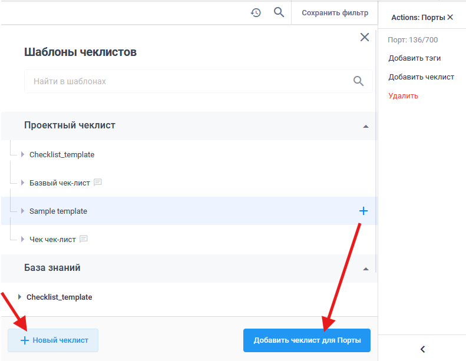Expand the Базвый чек-лист tree item
Viewport: 466px width, 361px height.
(23, 183)
